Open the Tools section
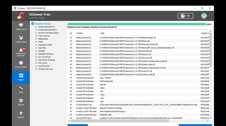 (21, 90)
